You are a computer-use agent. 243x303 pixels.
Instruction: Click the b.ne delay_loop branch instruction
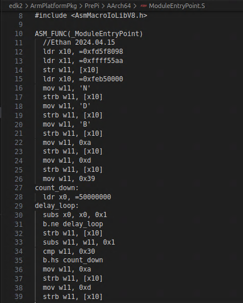point(73,224)
